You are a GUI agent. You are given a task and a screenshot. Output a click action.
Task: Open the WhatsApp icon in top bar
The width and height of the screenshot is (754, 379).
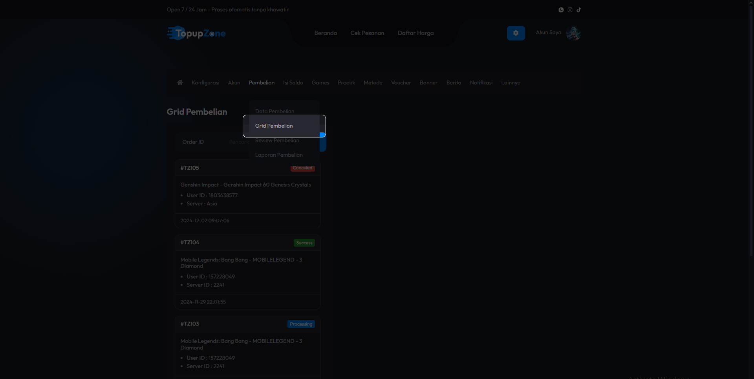pyautogui.click(x=561, y=10)
